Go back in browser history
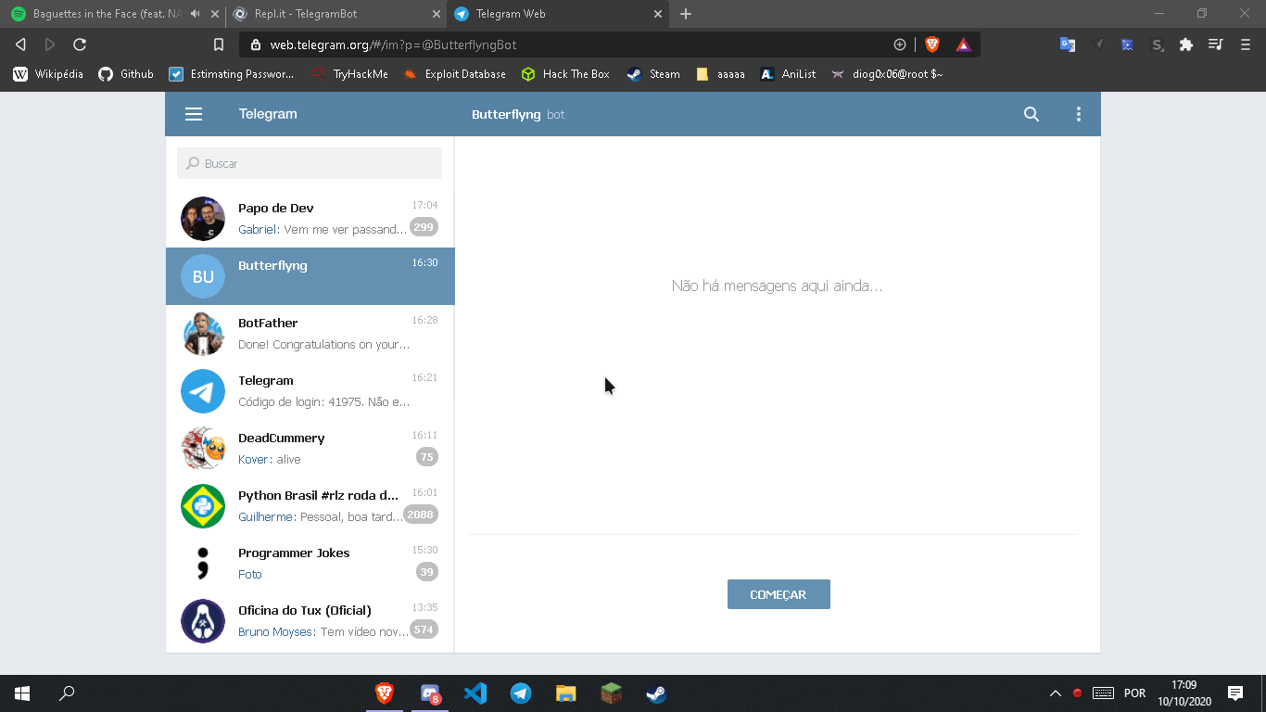Screen dimensions: 1266x712 pyautogui.click(x=20, y=44)
